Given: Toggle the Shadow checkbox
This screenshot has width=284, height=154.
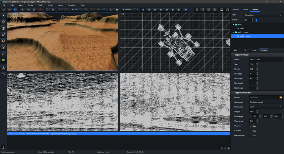Looking at the screenshot, I should [x=250, y=126].
